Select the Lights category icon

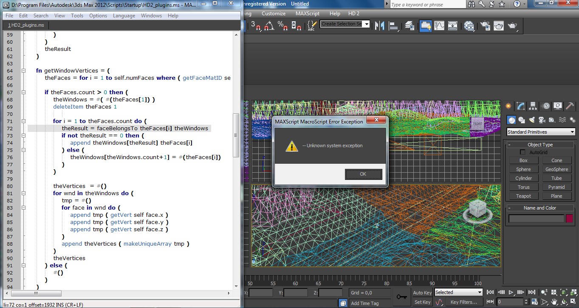tap(531, 120)
